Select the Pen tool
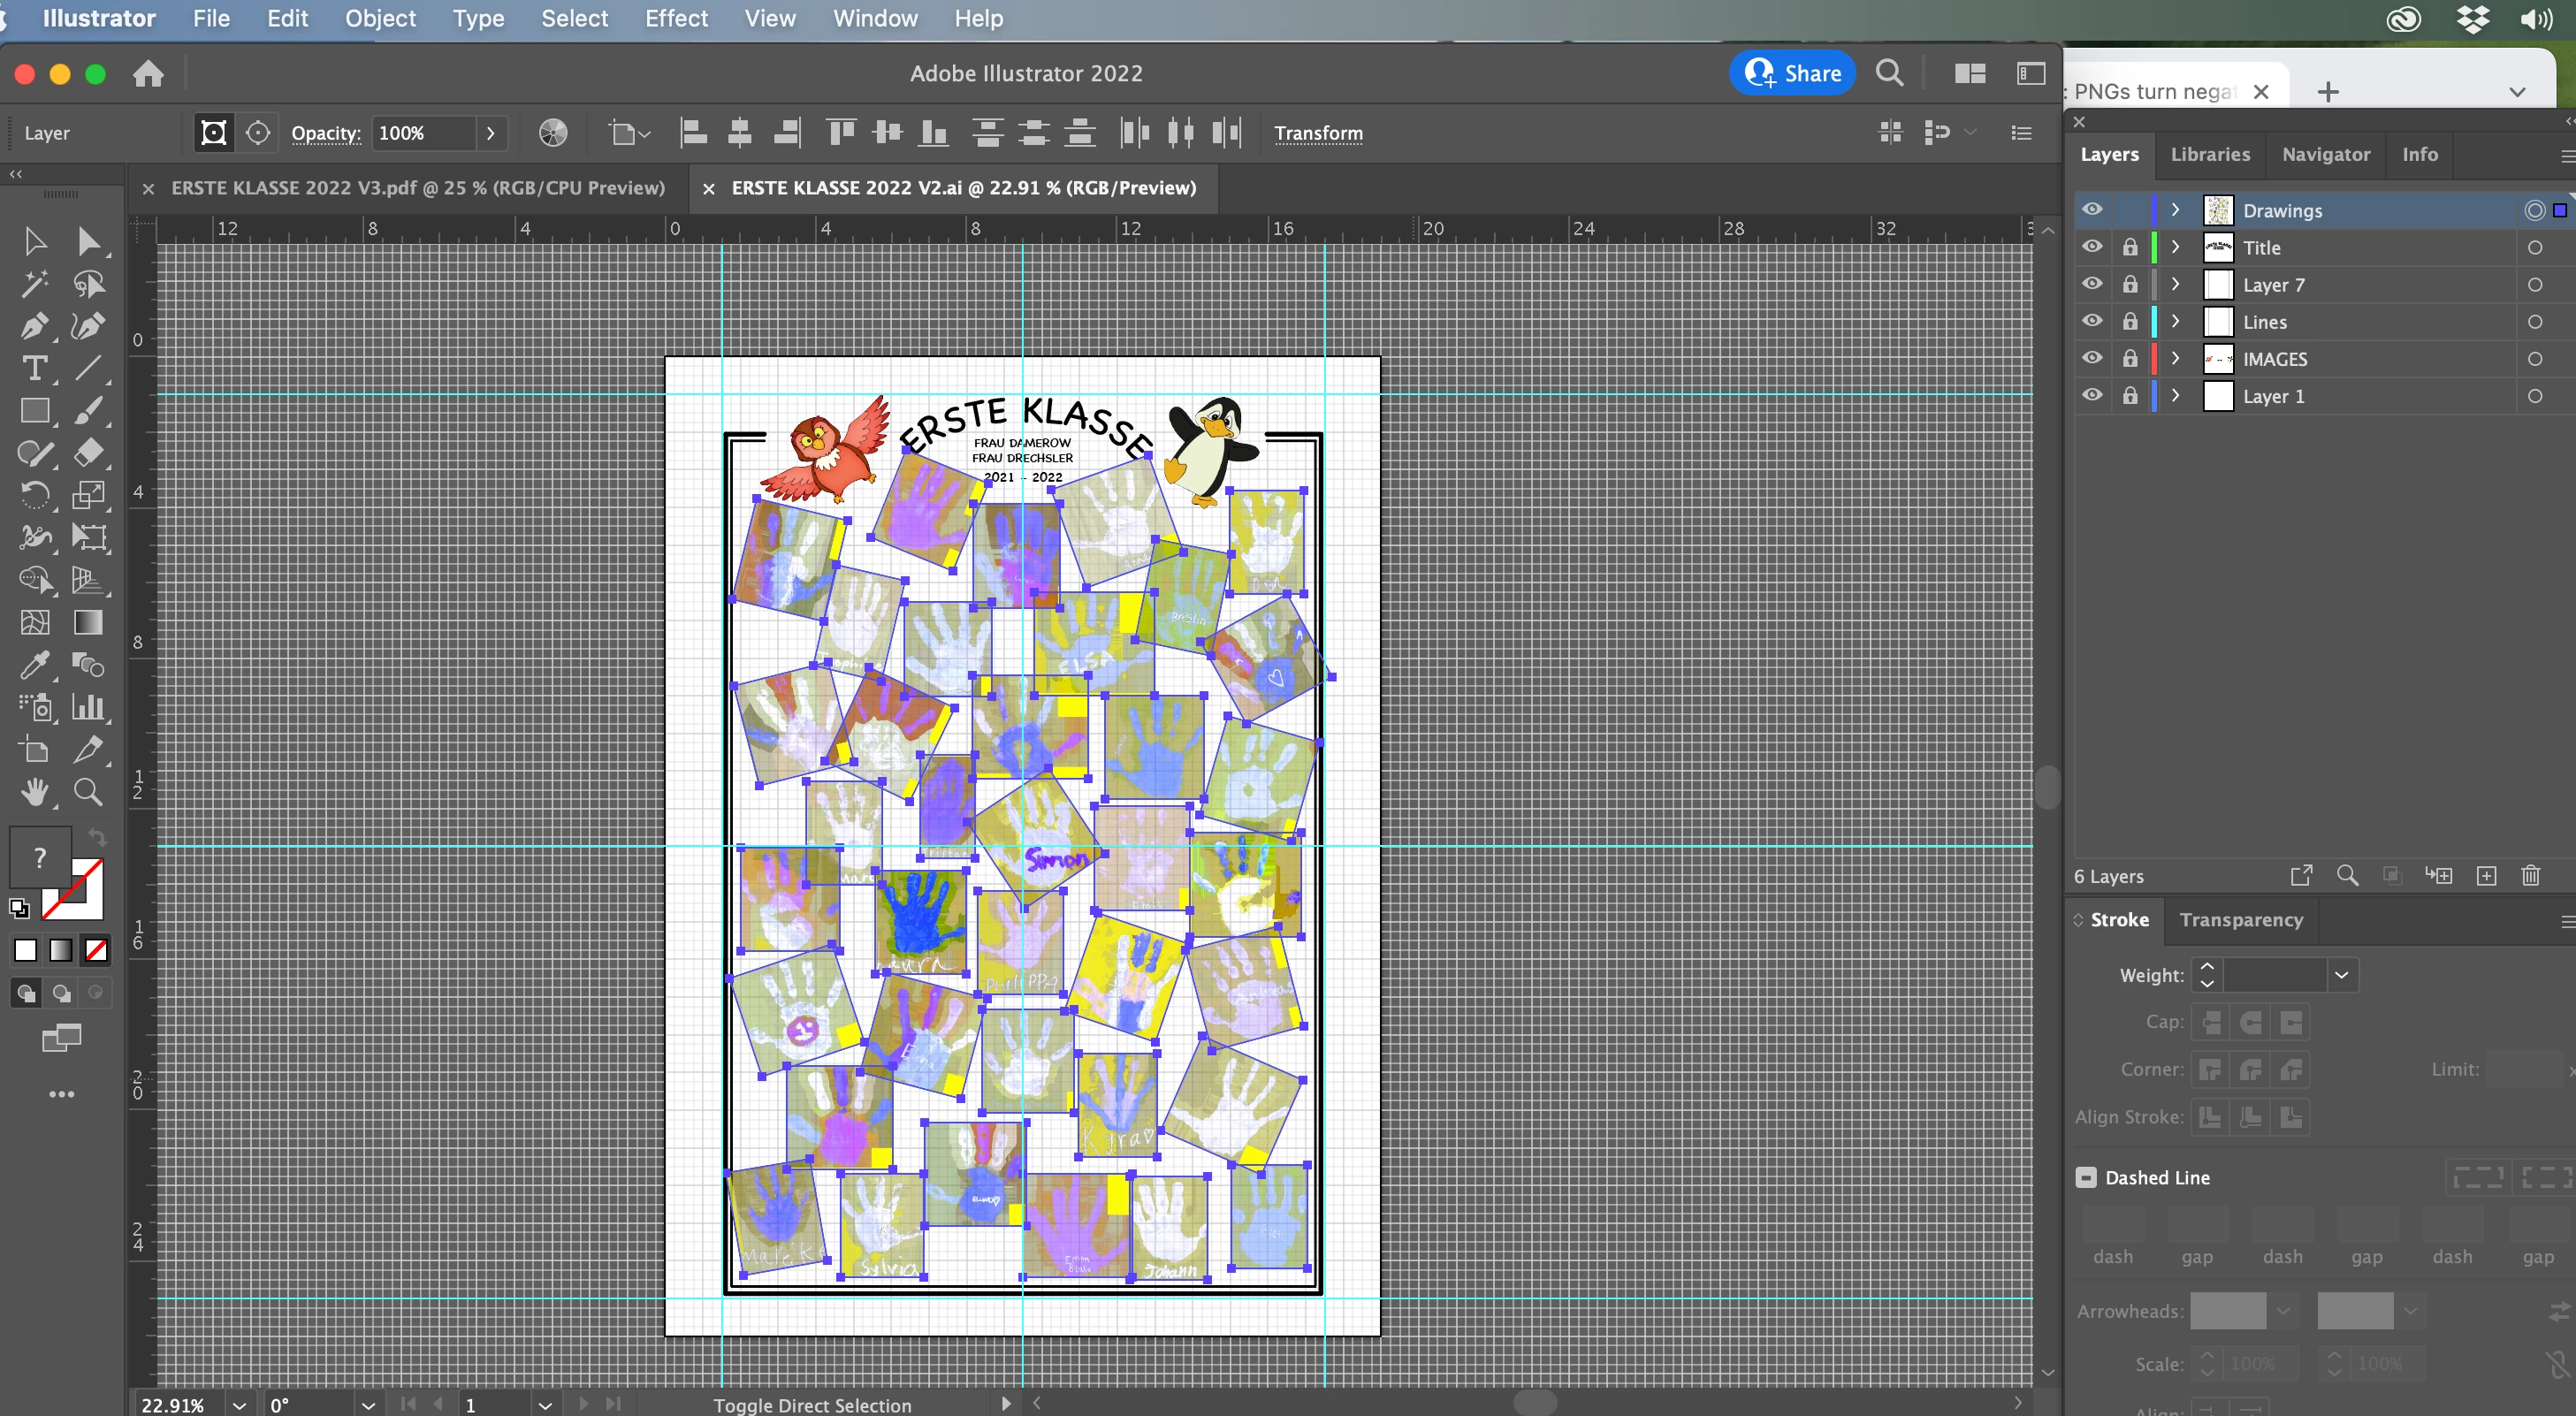The image size is (2576, 1416). coord(34,326)
